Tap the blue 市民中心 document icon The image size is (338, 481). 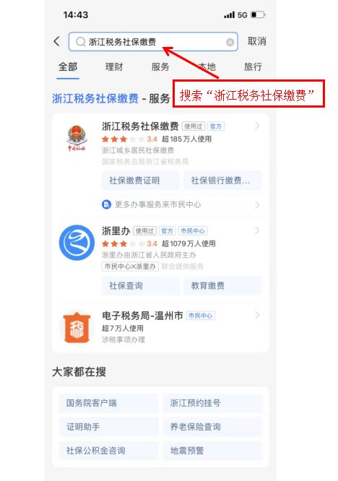click(106, 204)
